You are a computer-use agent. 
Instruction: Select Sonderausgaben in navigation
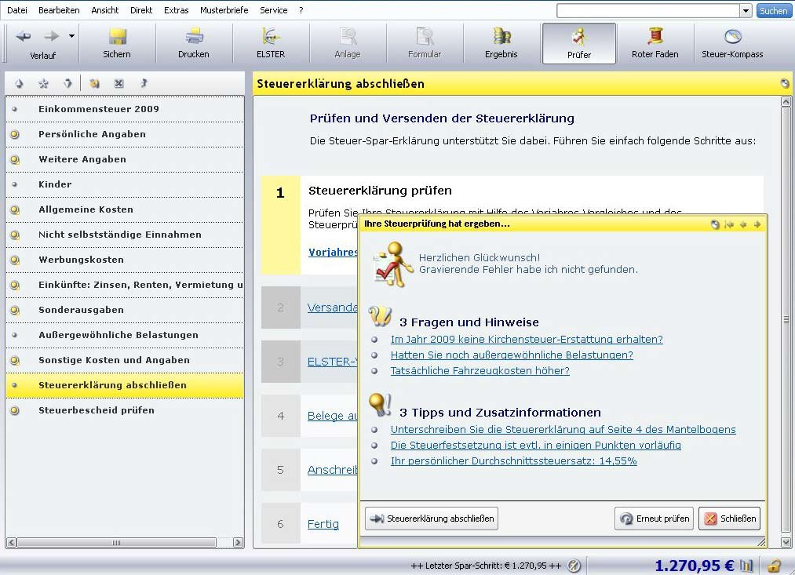click(125, 310)
